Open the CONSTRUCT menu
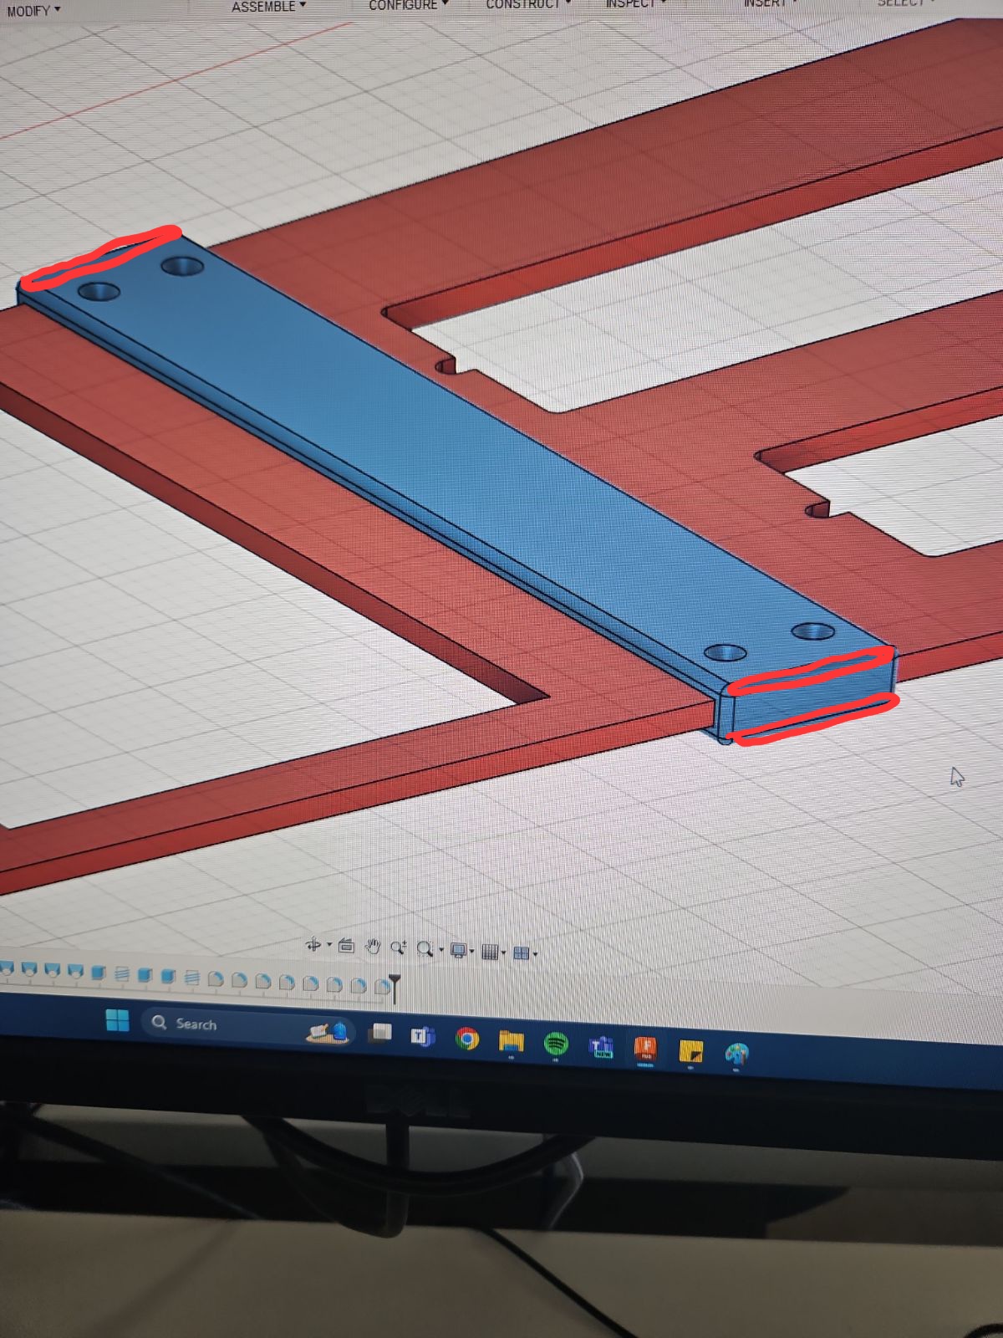 pos(527,4)
